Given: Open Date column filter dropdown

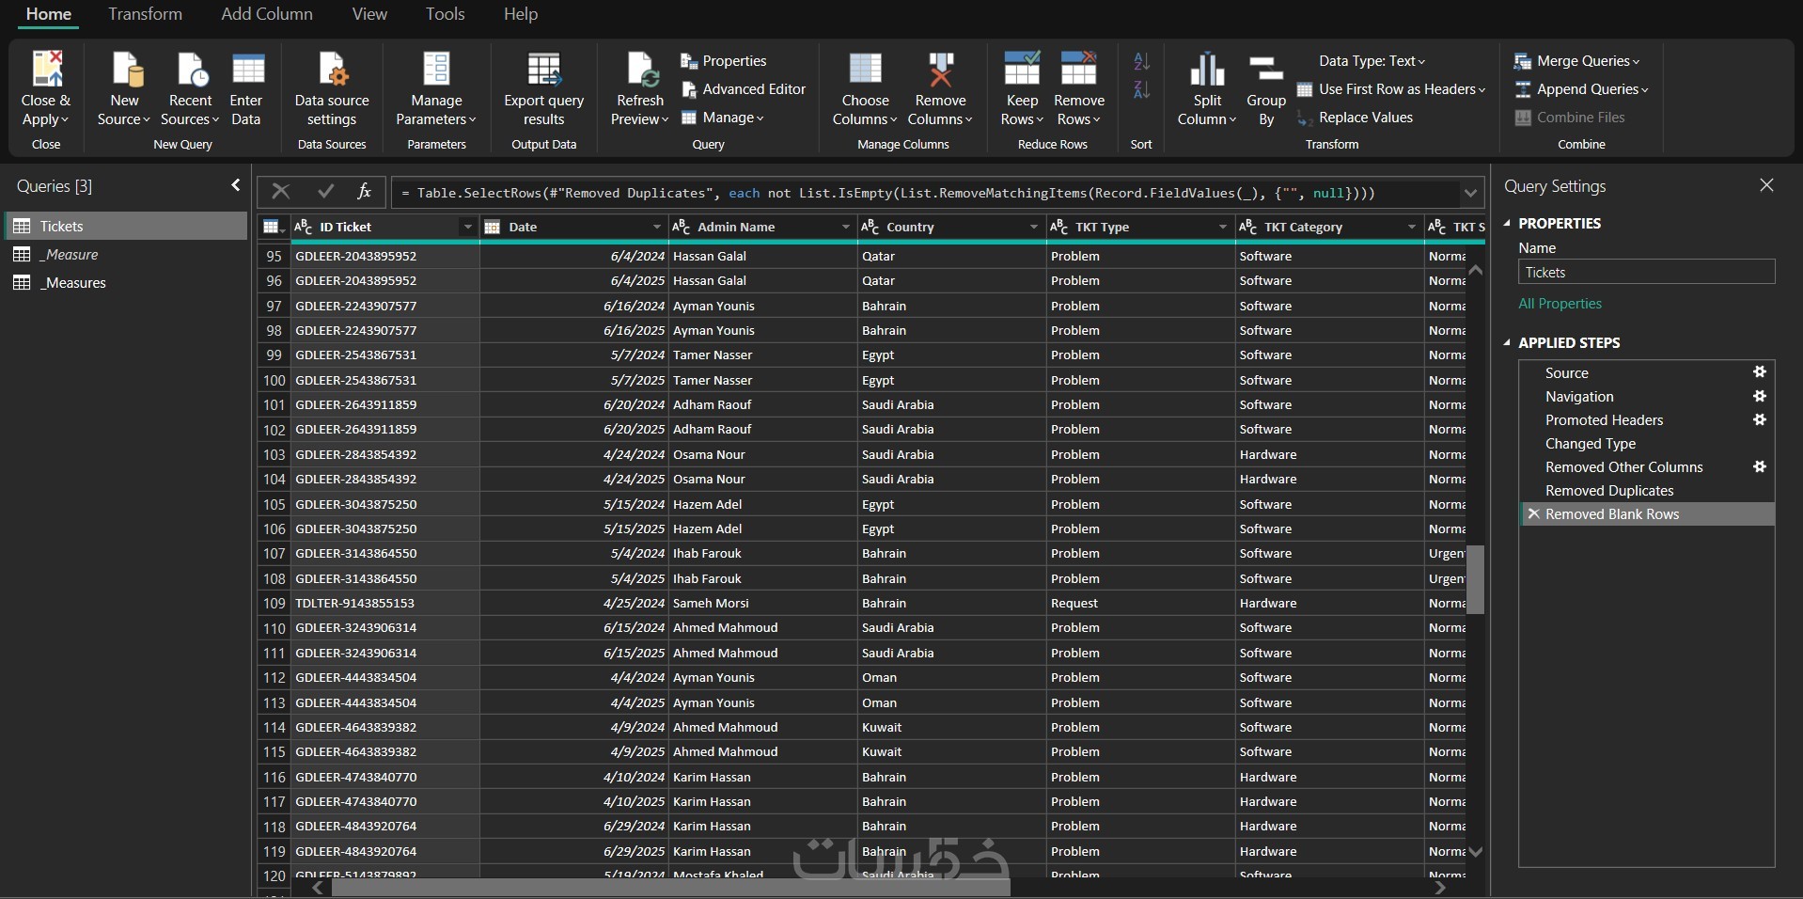Looking at the screenshot, I should point(656,227).
